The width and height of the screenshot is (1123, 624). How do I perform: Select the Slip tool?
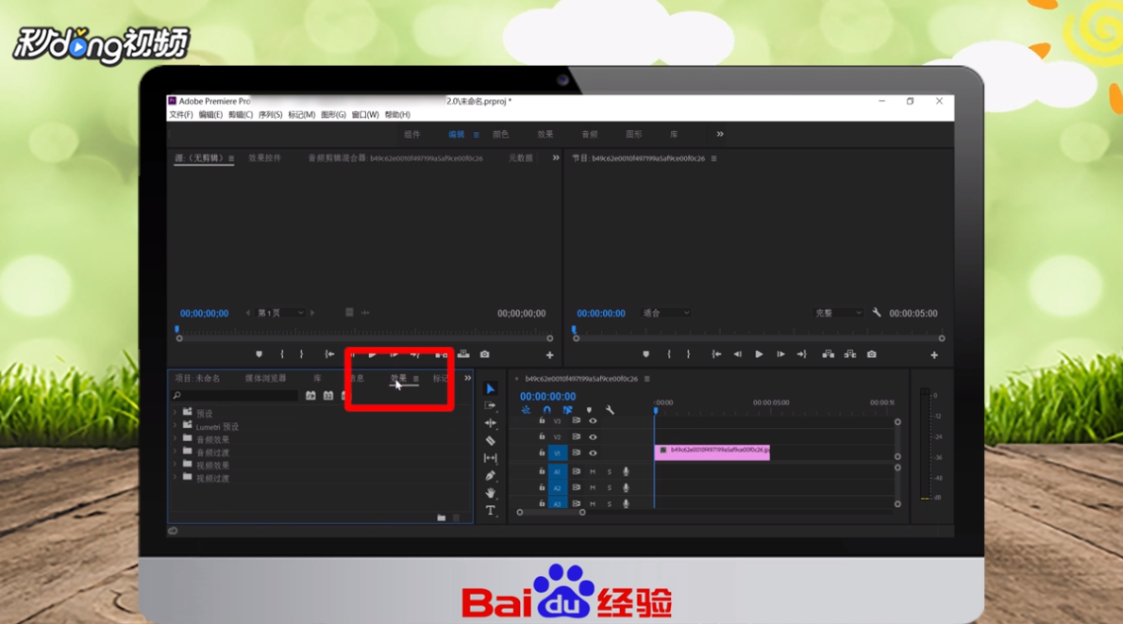pyautogui.click(x=491, y=458)
